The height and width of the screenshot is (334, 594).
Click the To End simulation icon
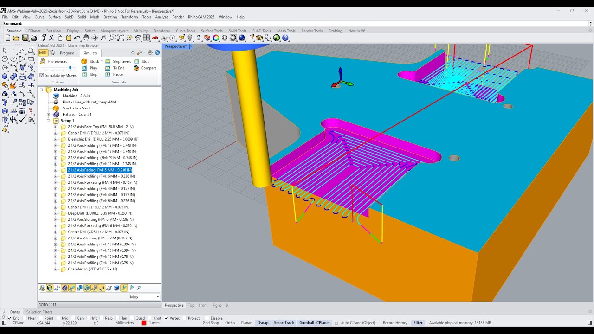click(x=108, y=68)
